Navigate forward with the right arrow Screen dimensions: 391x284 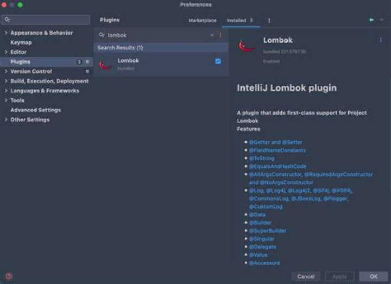click(381, 20)
